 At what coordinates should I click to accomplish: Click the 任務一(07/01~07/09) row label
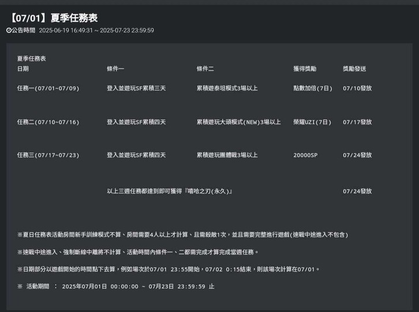click(x=48, y=88)
